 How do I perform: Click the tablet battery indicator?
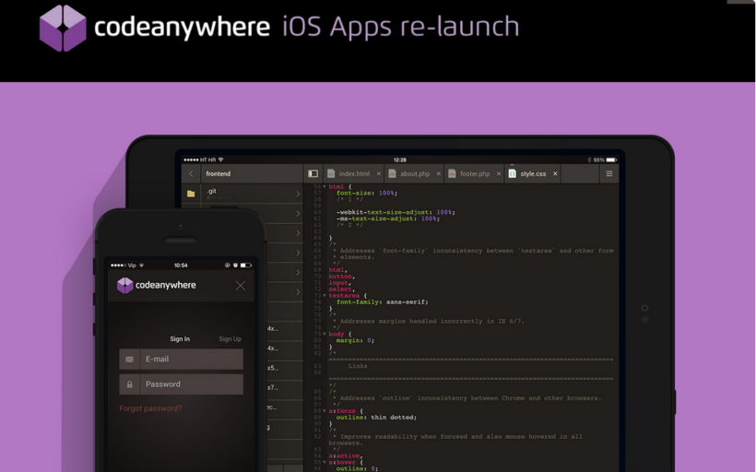point(611,159)
